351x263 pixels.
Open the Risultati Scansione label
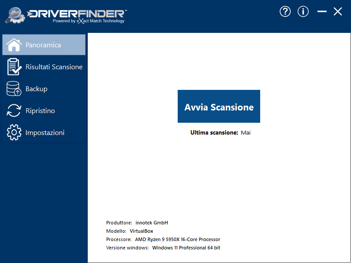pyautogui.click(x=54, y=67)
